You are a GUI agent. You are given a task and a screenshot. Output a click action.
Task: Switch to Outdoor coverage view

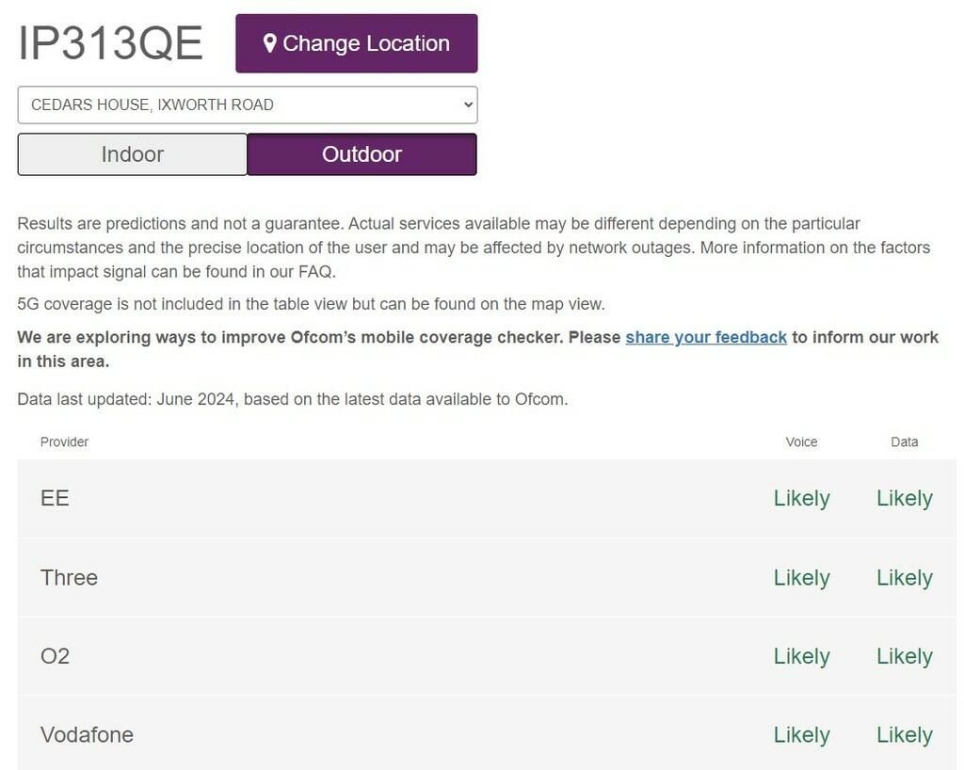(x=361, y=153)
